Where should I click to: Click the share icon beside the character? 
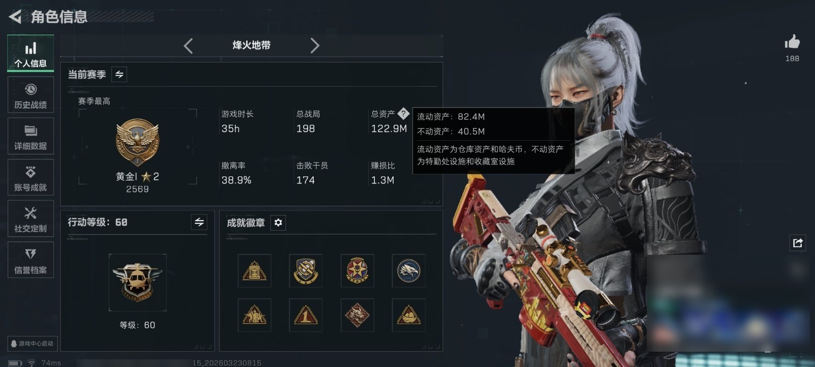click(x=798, y=243)
